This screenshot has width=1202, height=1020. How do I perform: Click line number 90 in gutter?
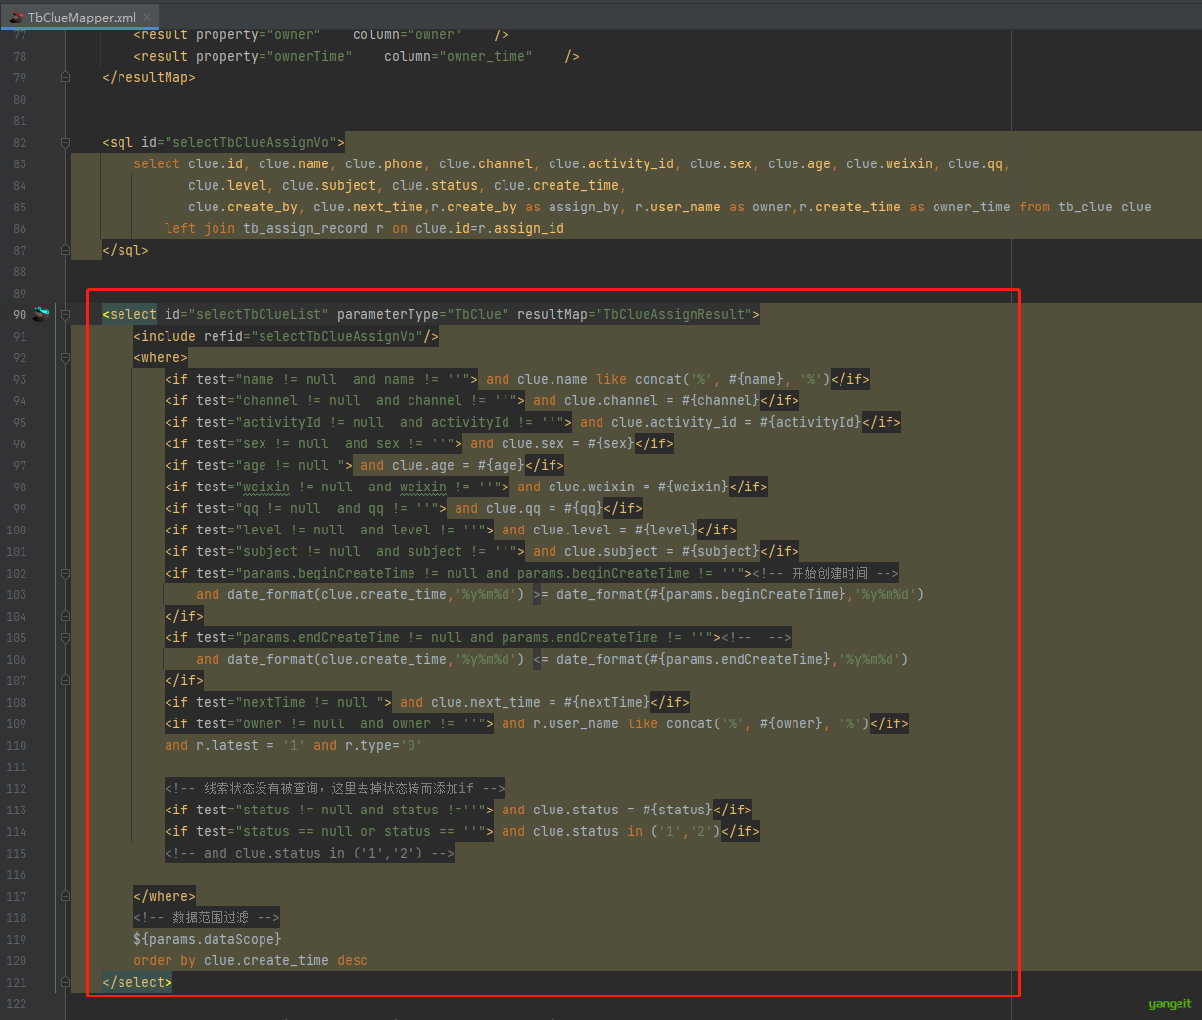click(x=20, y=314)
